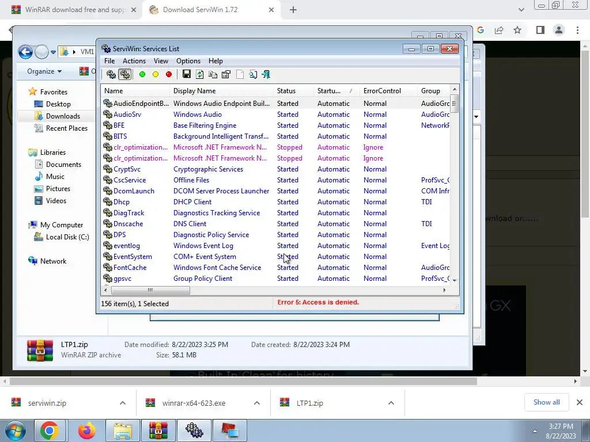Open the browser profile icon
The image size is (590, 442).
[559, 30]
